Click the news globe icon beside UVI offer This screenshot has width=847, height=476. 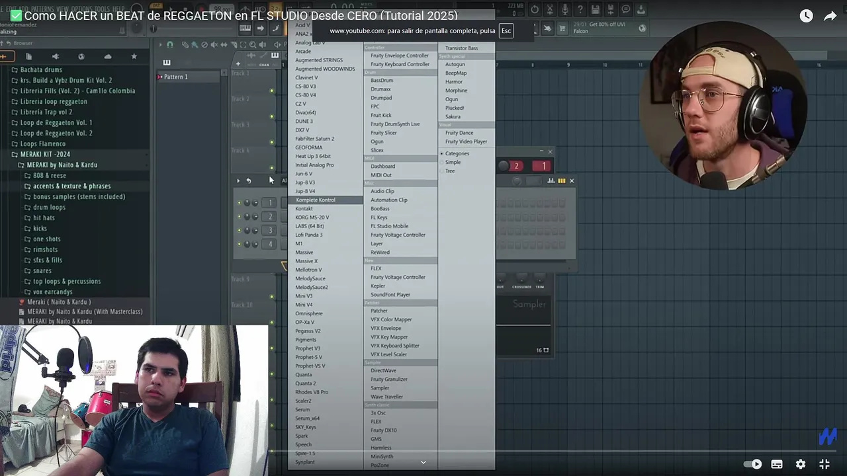642,28
